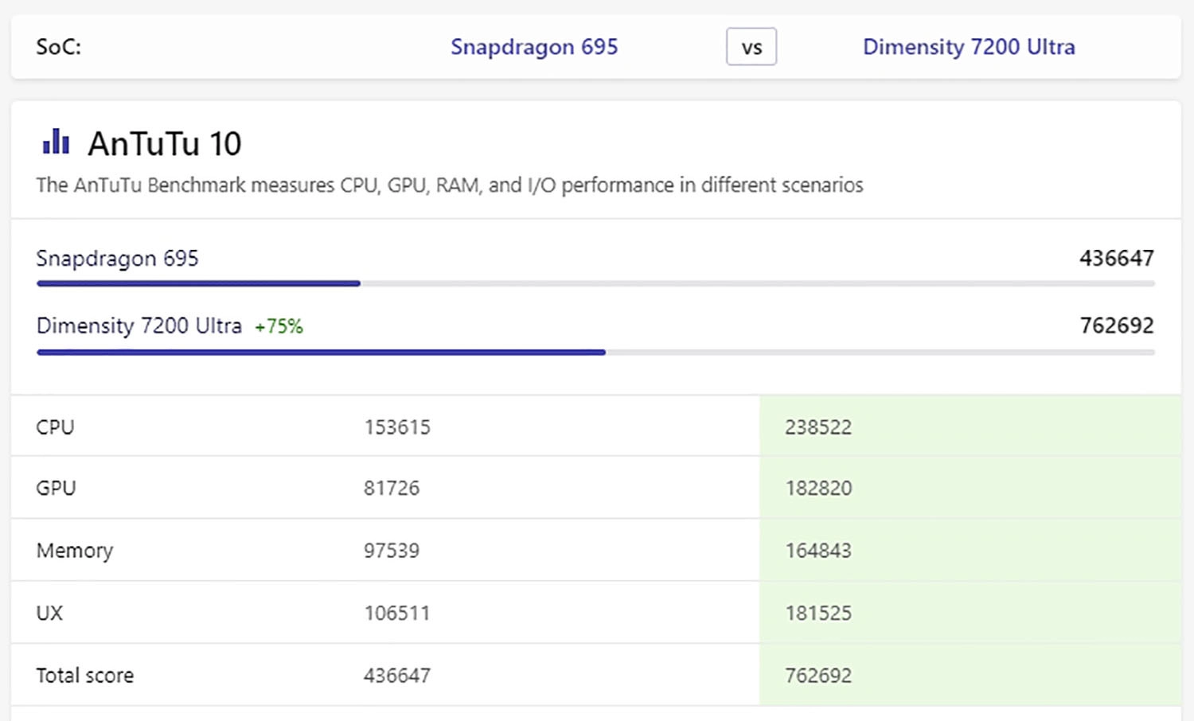Click the GPU value 182820
Screen dimensions: 1194x721
point(818,488)
